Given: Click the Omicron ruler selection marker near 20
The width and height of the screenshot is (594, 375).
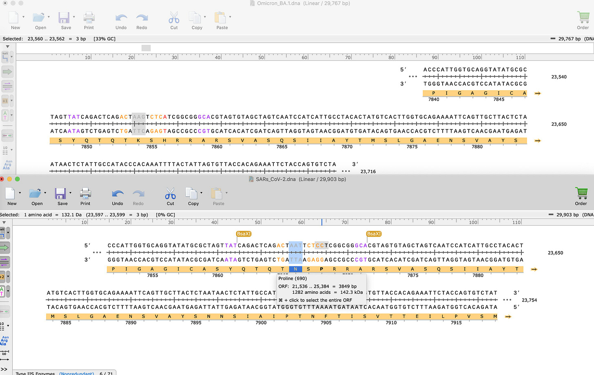Looking at the screenshot, I should 146,48.
